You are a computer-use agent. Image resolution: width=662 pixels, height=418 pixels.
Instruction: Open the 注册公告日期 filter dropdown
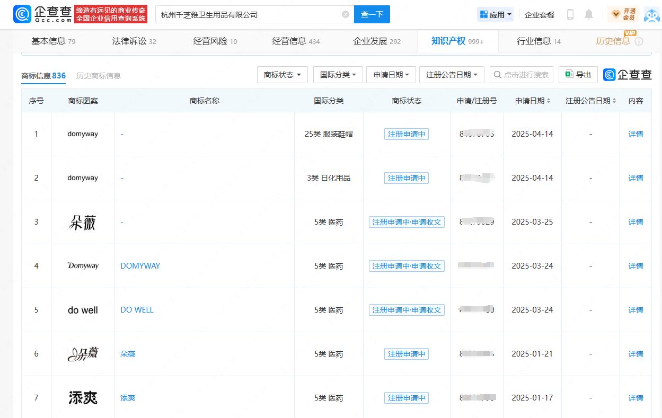click(x=452, y=75)
